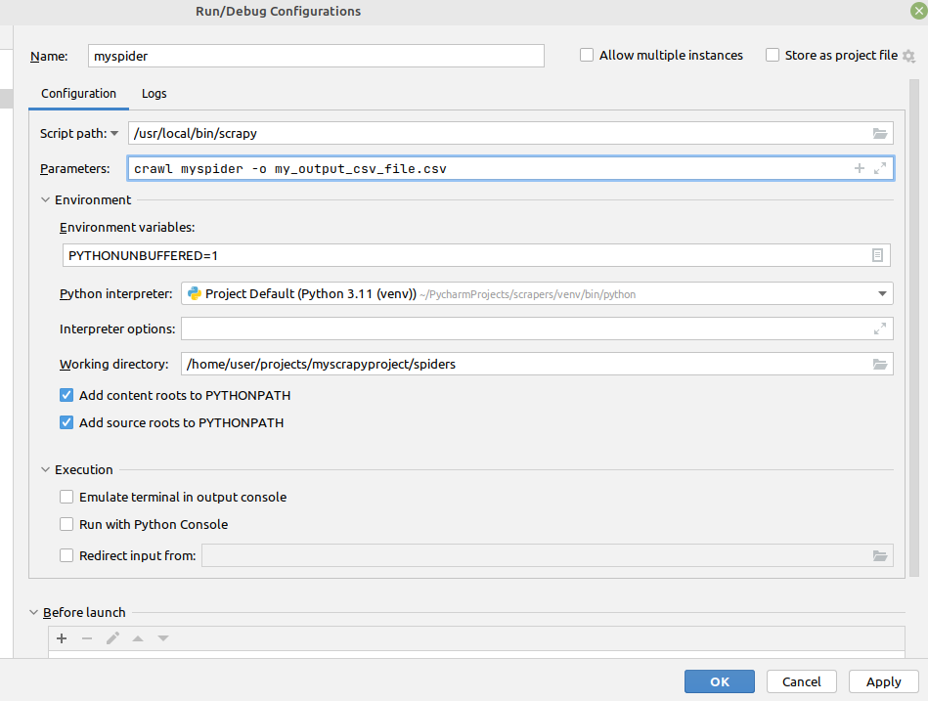Image resolution: width=928 pixels, height=701 pixels.
Task: Browse for the Working directory via folder icon
Action: (x=879, y=364)
